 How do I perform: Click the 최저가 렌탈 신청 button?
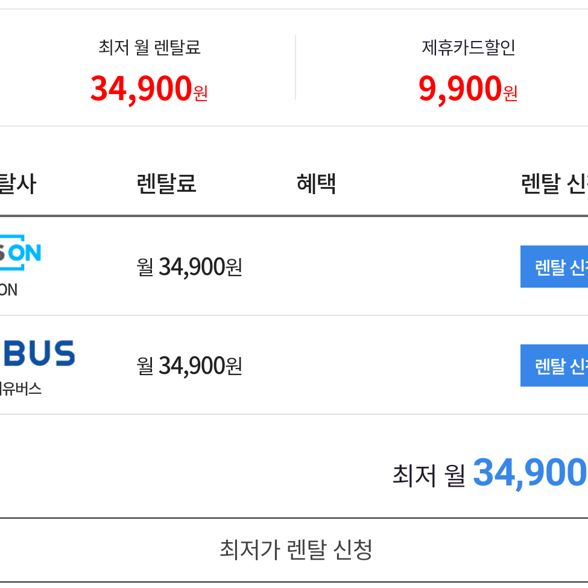pyautogui.click(x=296, y=550)
